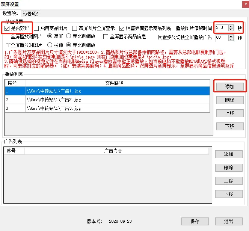This screenshot has width=249, height=231.
Task: Click 删除 button for 播放列表
Action: click(x=230, y=100)
